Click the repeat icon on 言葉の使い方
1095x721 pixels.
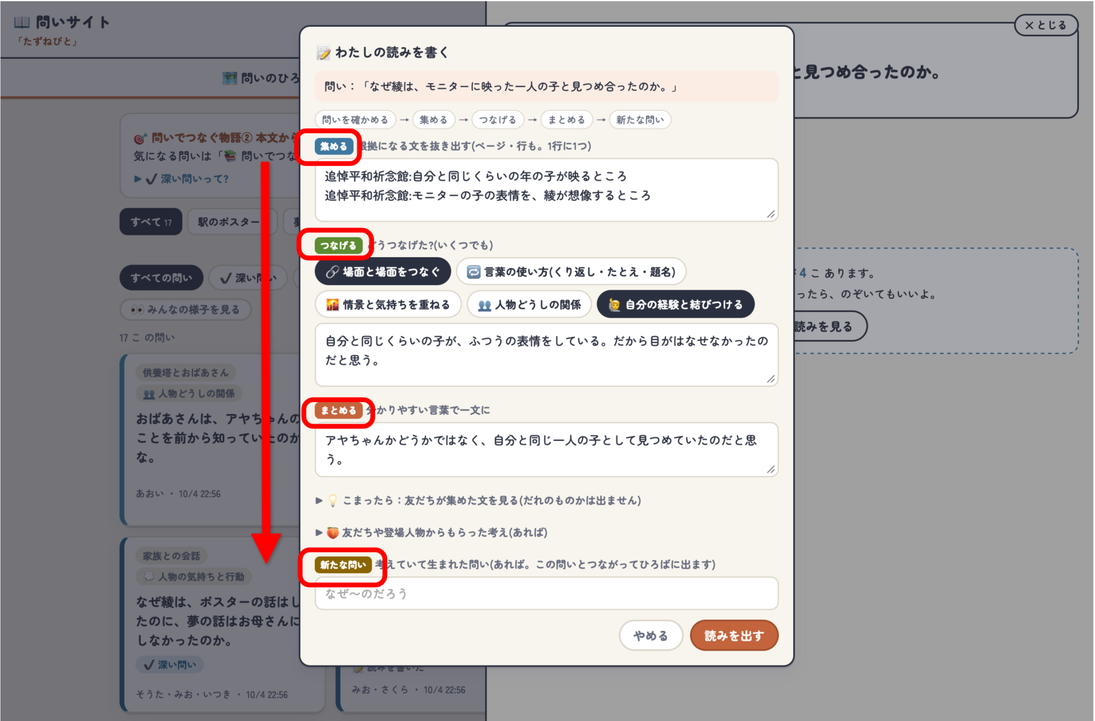(473, 272)
